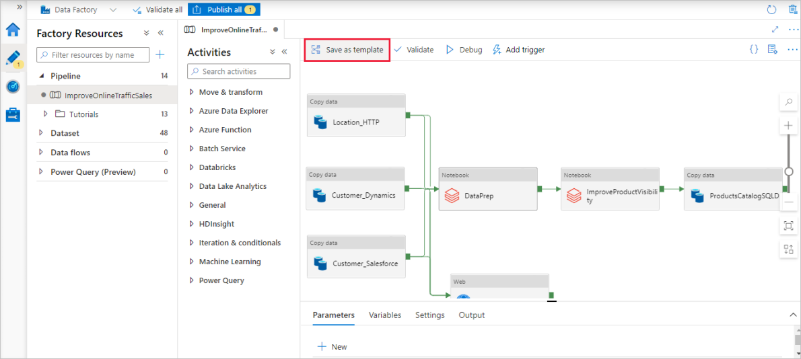Click the canvas zoom slider handle

[789, 171]
